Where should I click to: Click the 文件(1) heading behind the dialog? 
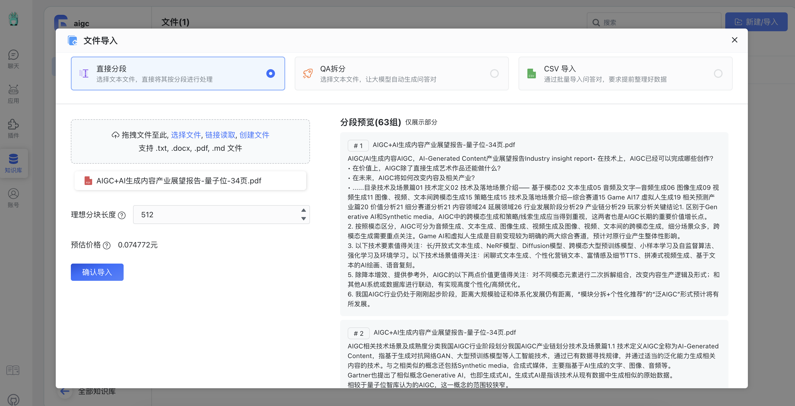point(175,22)
